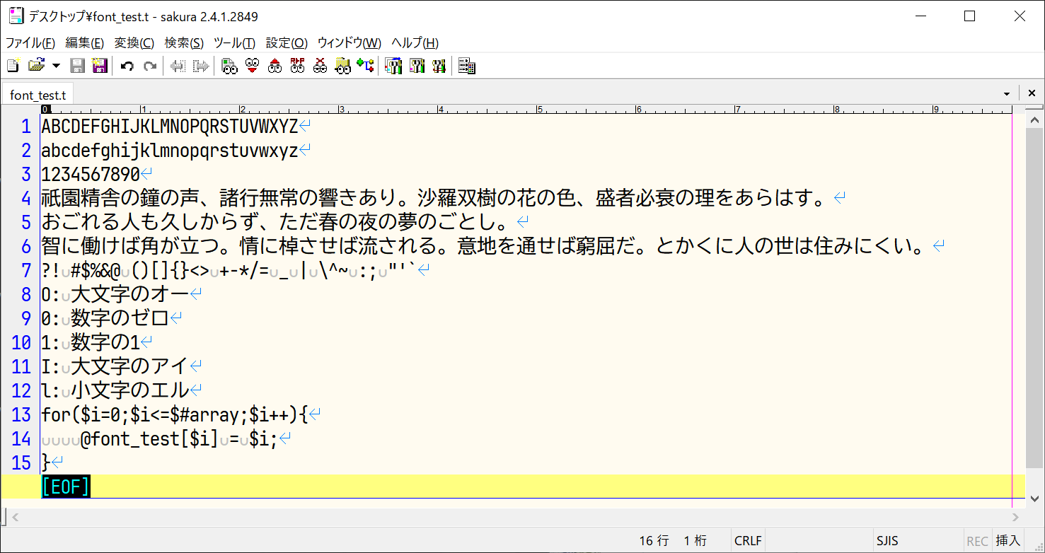
Task: Click the 1234567890 line
Action: pyautogui.click(x=91, y=175)
